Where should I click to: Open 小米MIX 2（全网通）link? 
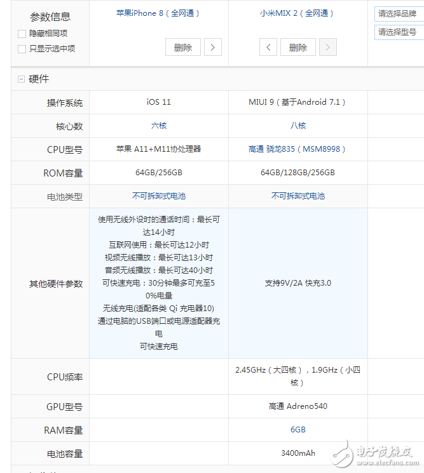click(x=297, y=13)
